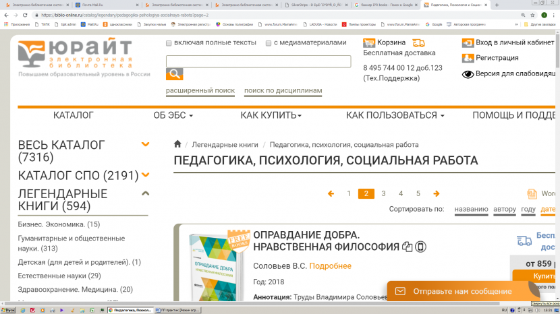Open the shopping cart Корзина icon
This screenshot has width=560, height=314.
coord(369,42)
